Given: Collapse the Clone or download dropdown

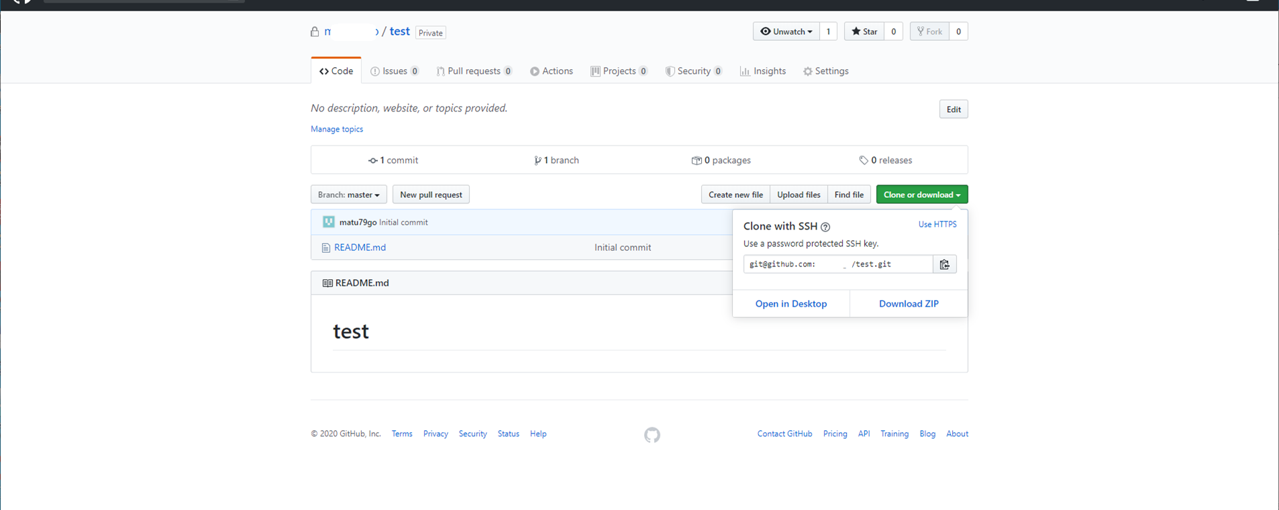Looking at the screenshot, I should (x=921, y=195).
